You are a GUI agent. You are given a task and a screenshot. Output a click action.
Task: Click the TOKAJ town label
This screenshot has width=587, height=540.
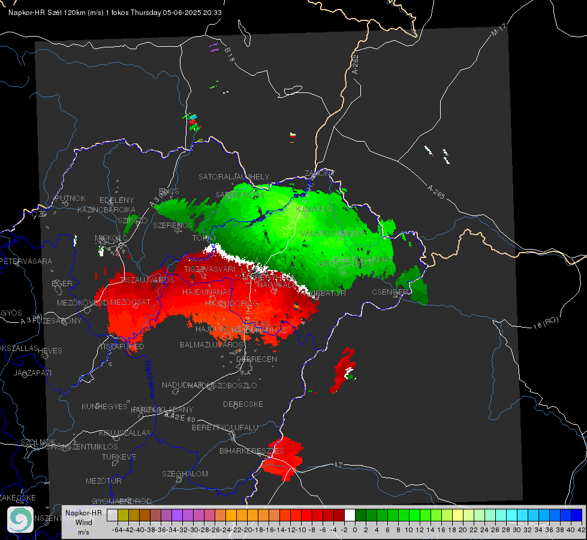pyautogui.click(x=204, y=238)
